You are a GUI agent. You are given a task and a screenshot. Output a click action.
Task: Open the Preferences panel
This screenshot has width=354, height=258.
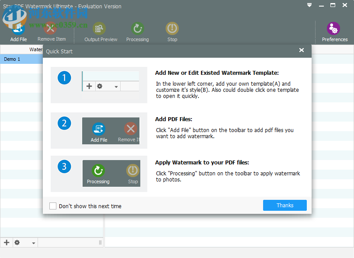pos(335,32)
